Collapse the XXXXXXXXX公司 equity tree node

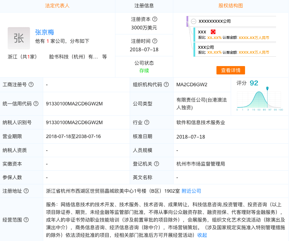tap(193, 22)
